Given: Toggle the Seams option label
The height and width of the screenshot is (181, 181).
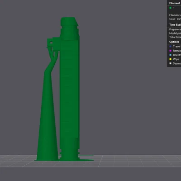Looking at the screenshot, I should 177,63.
